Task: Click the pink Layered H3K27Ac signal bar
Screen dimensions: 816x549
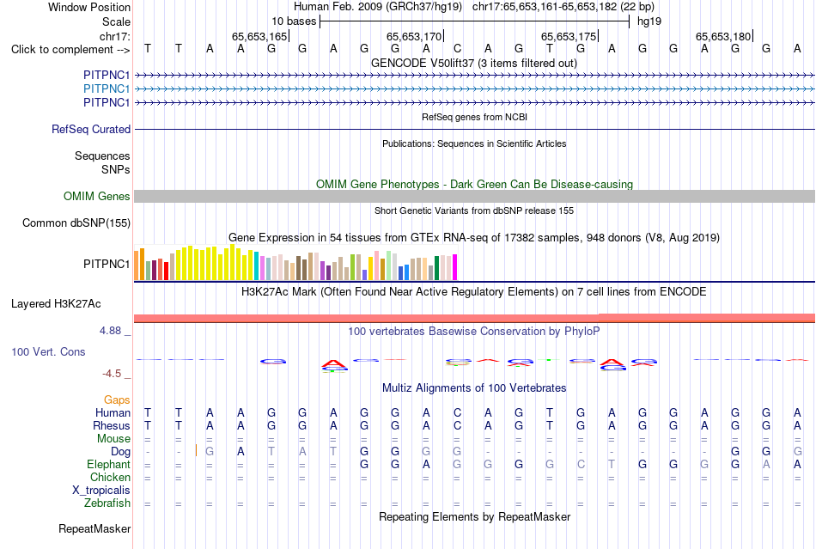Action: coord(474,318)
